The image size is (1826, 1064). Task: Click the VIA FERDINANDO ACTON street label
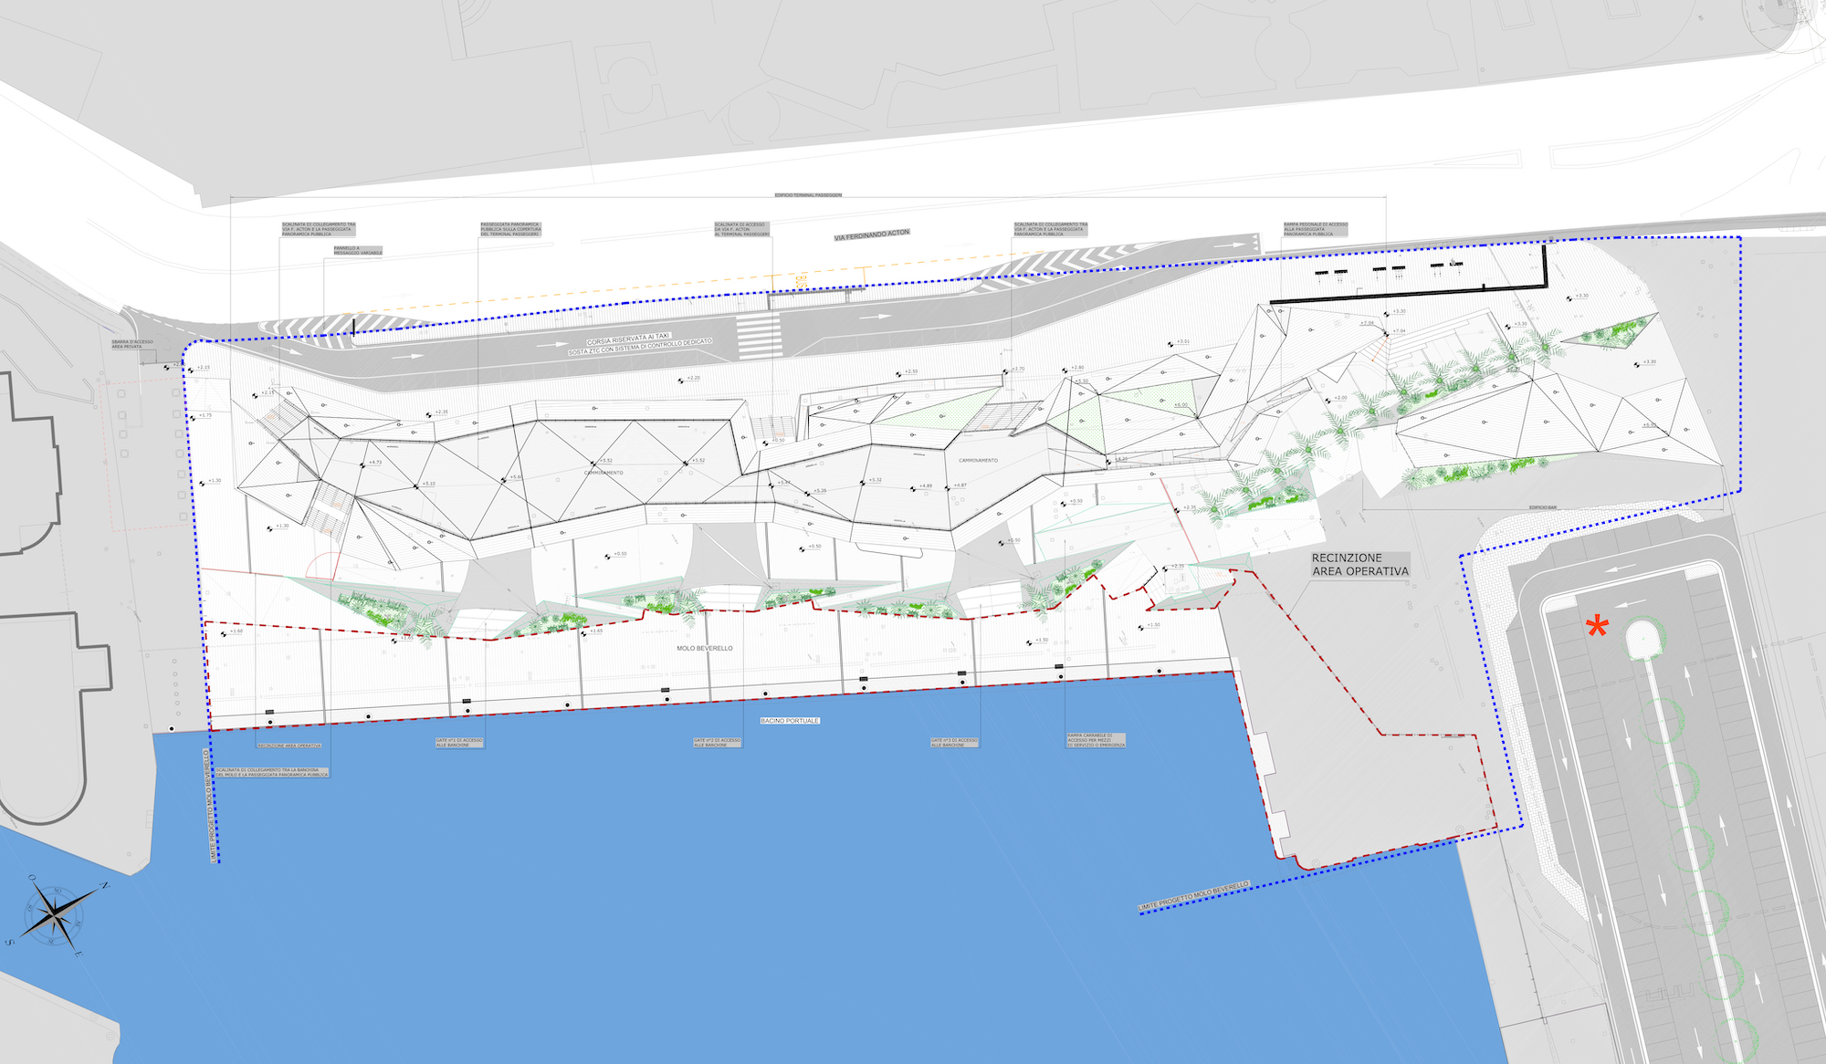click(x=872, y=235)
